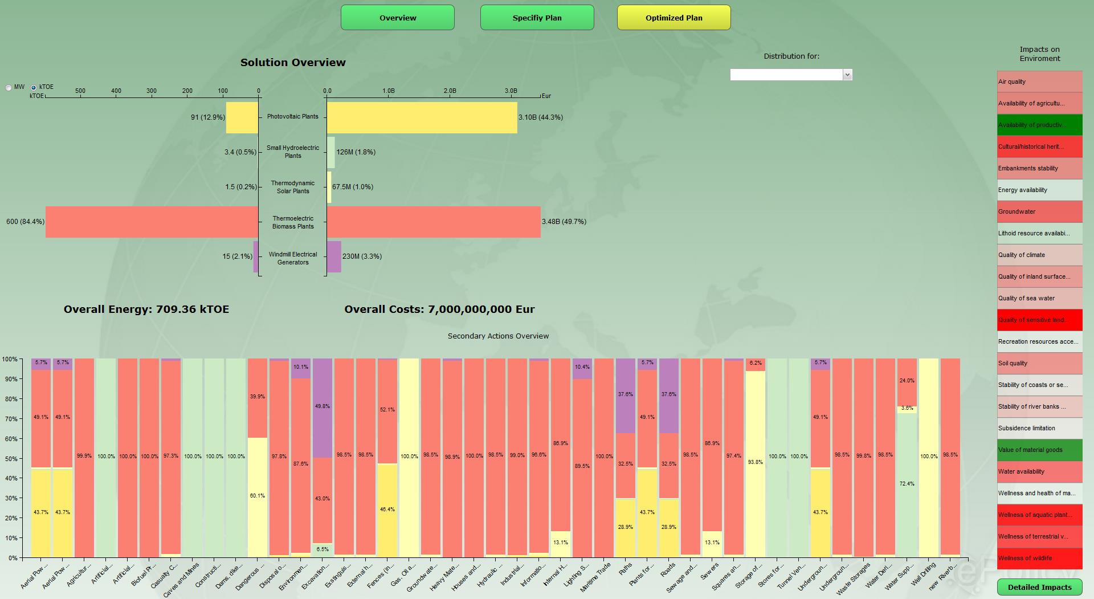
Task: Click Wellness of terrestrial v... impact
Action: coord(1040,536)
